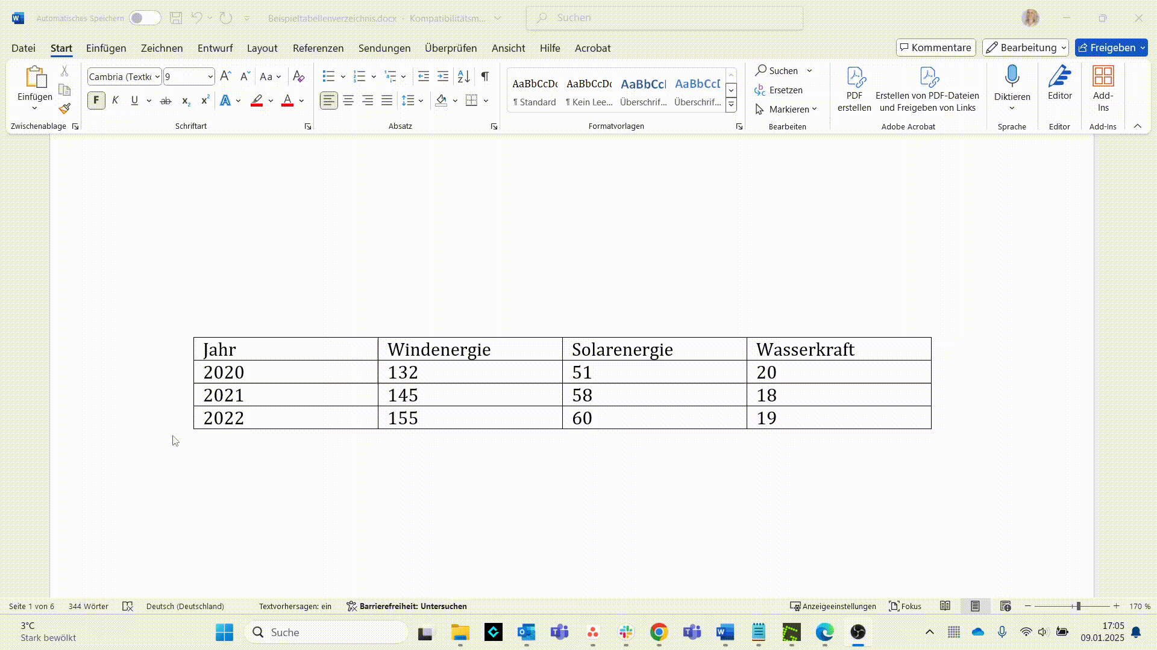Click the Kommentare button

point(935,48)
